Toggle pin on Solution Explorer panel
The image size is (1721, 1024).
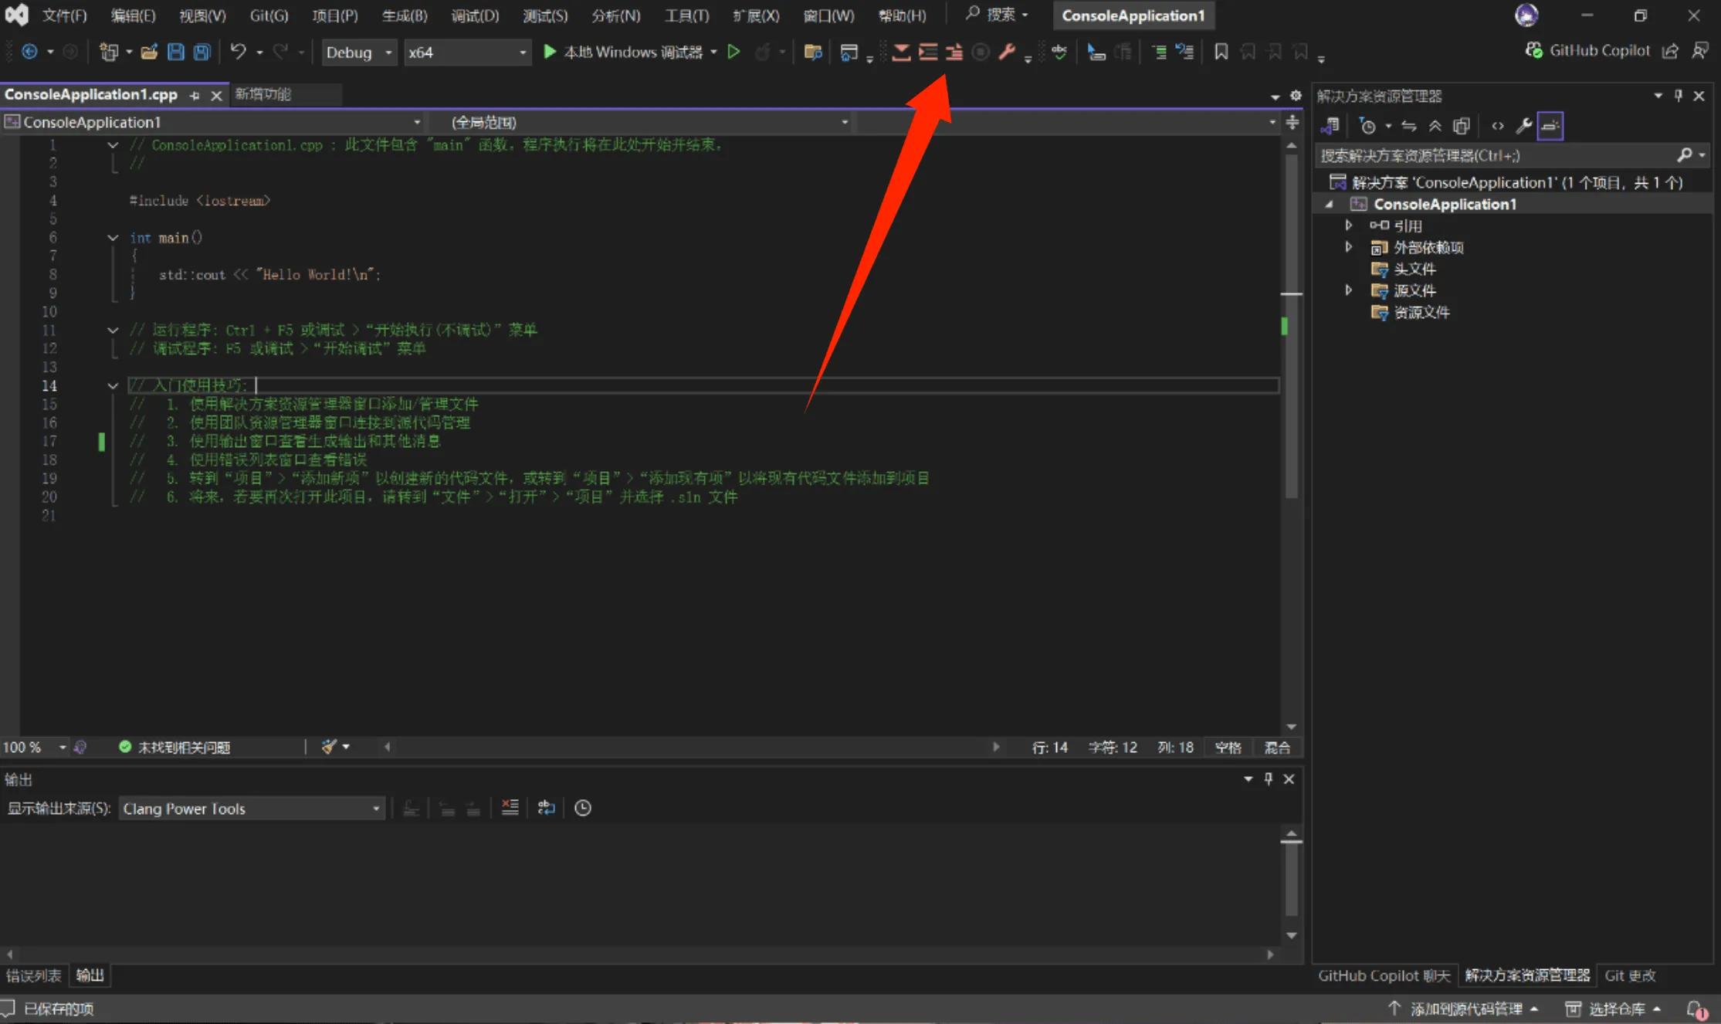(x=1678, y=96)
